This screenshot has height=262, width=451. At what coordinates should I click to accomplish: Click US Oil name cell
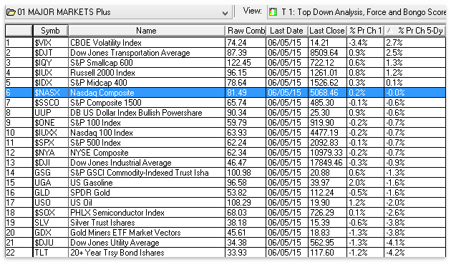[x=147, y=203]
